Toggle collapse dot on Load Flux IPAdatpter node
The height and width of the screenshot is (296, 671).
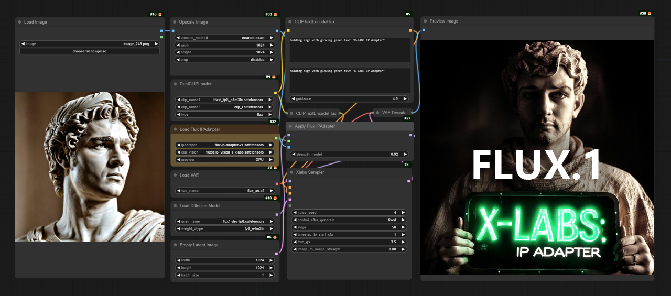pyautogui.click(x=175, y=129)
